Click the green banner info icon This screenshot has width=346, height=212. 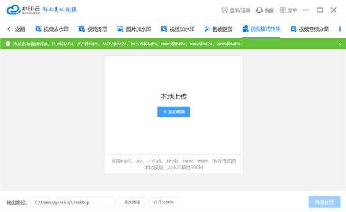point(8,44)
